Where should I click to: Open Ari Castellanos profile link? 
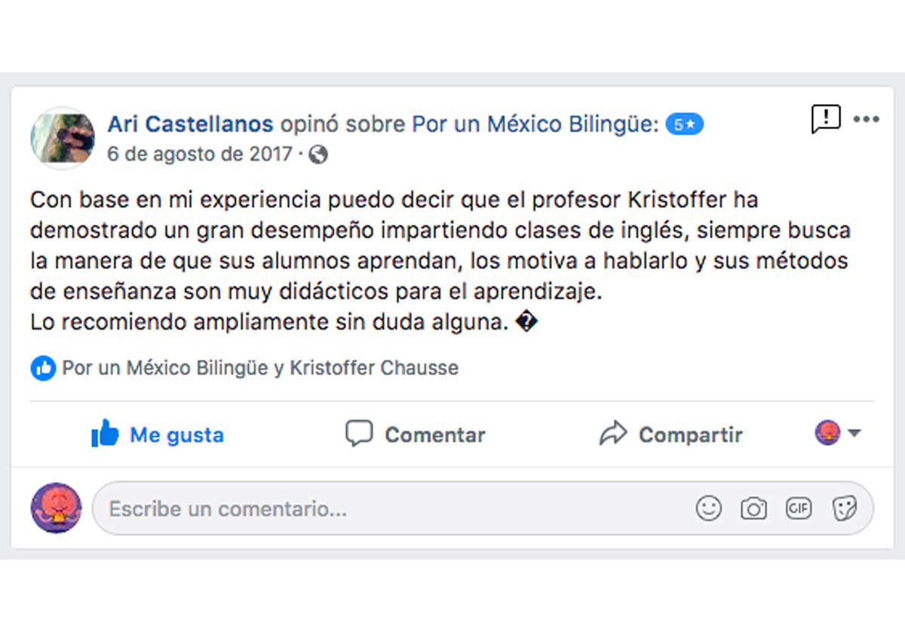(190, 124)
